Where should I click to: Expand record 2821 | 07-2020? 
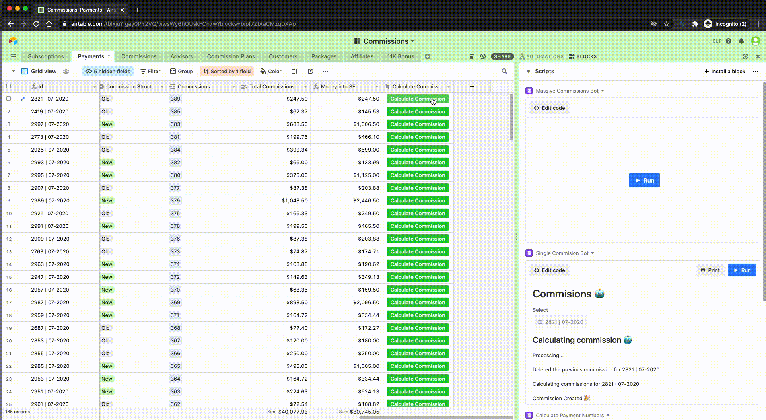click(x=23, y=99)
